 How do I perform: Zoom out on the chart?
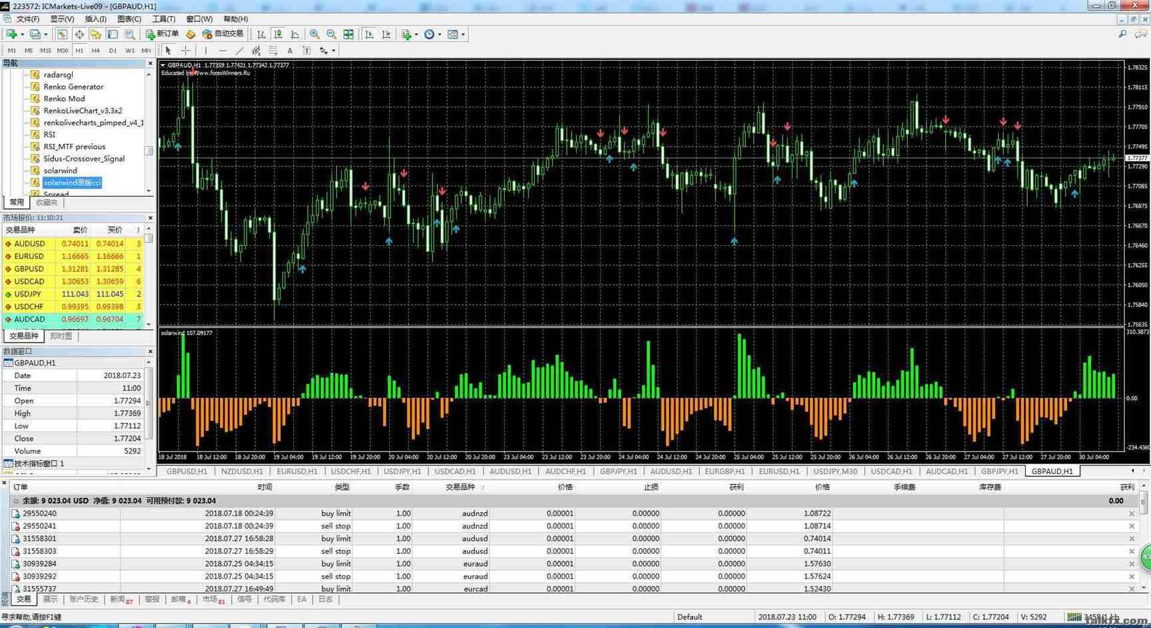[331, 34]
